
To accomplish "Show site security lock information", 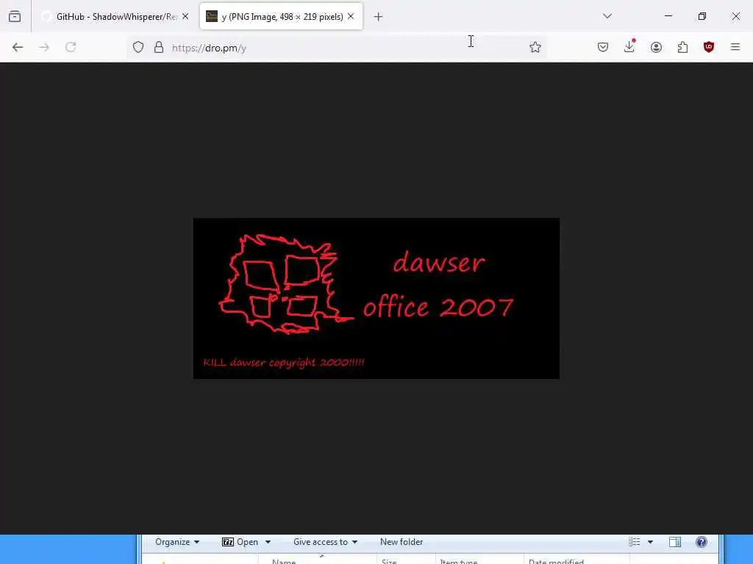I will pyautogui.click(x=159, y=47).
